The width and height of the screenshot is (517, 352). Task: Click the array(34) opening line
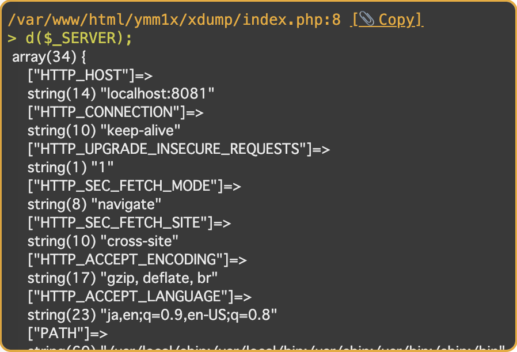[49, 57]
